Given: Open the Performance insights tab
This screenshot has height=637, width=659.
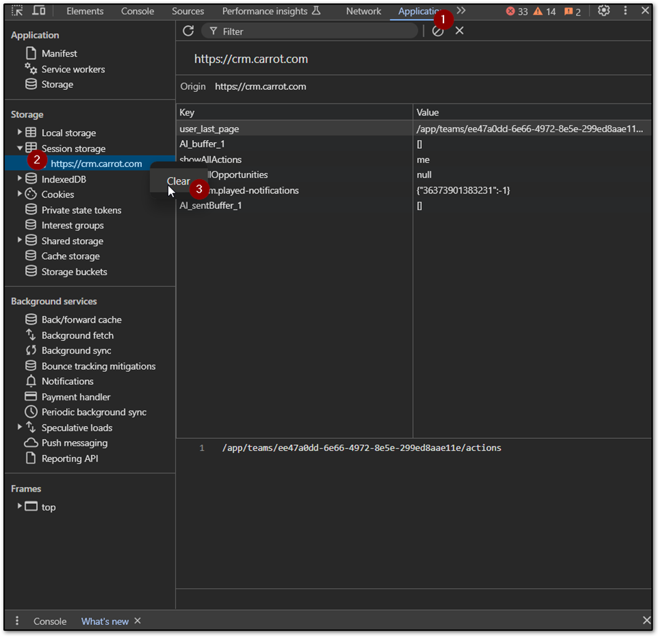Looking at the screenshot, I should [x=271, y=11].
